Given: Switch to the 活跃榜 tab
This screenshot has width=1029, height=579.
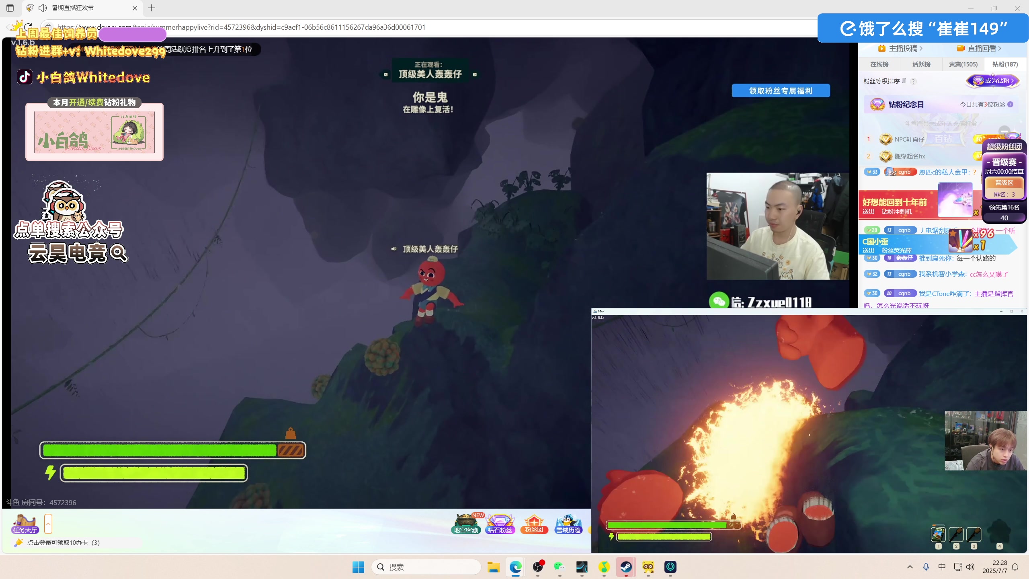Looking at the screenshot, I should (x=921, y=64).
